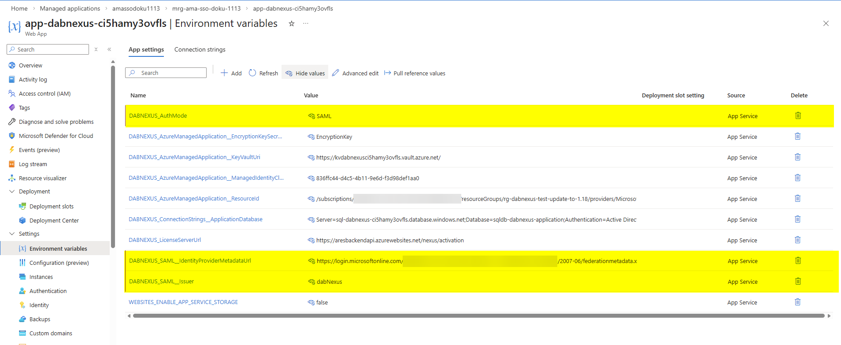This screenshot has width=841, height=345.
Task: Navigate to Home breadcrumb
Action: coord(19,8)
